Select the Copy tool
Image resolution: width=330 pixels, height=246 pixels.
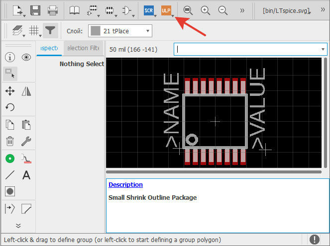tap(10, 125)
